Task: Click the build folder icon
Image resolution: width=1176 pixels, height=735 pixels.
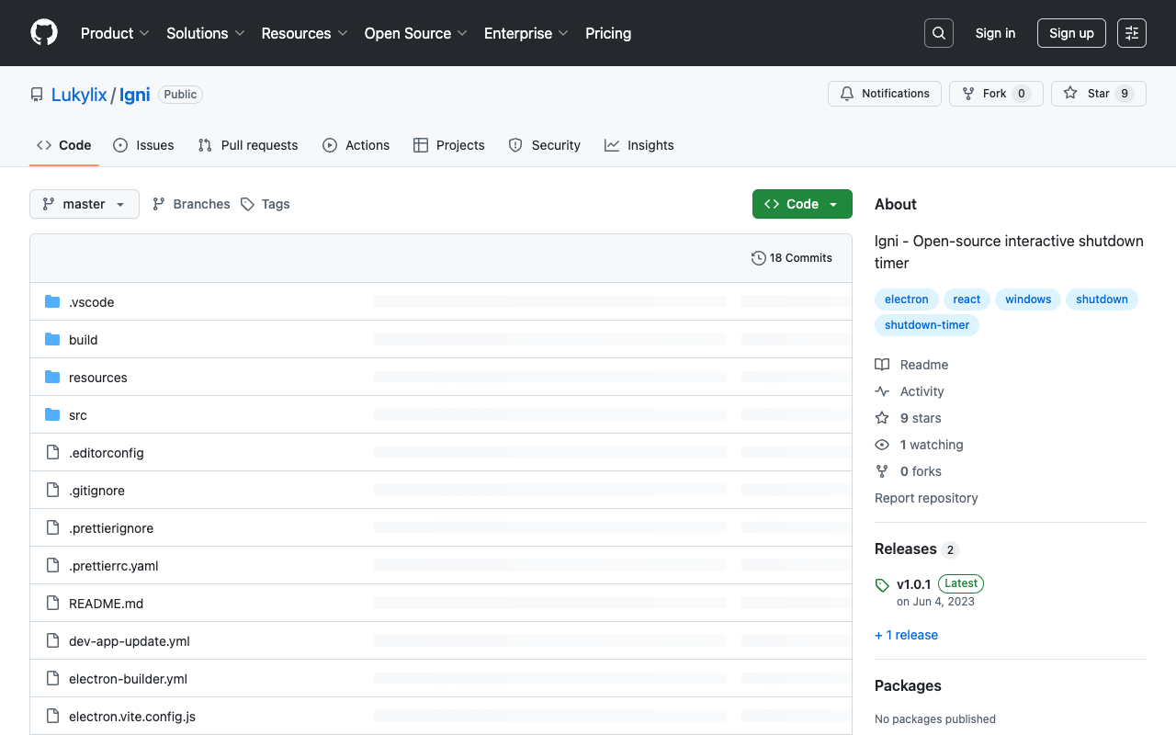Action: [x=52, y=340]
